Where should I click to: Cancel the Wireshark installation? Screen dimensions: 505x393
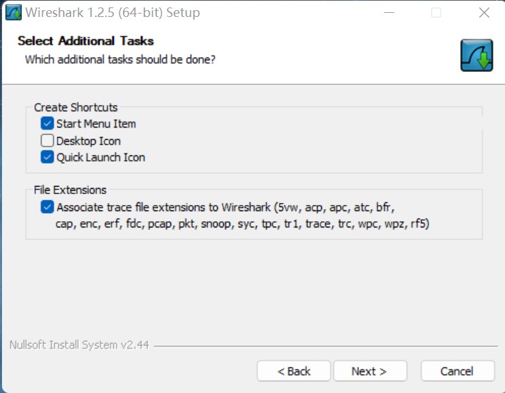(x=457, y=371)
